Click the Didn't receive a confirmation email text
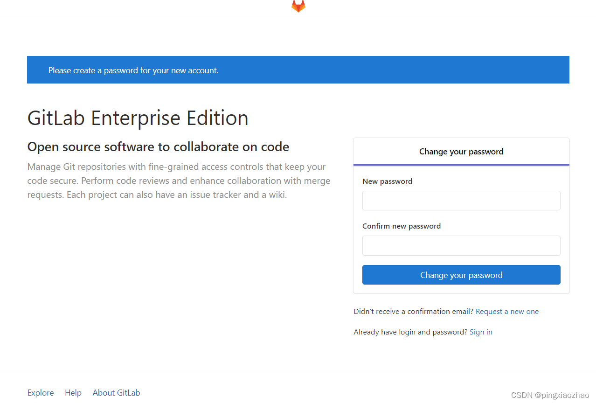 [414, 312]
